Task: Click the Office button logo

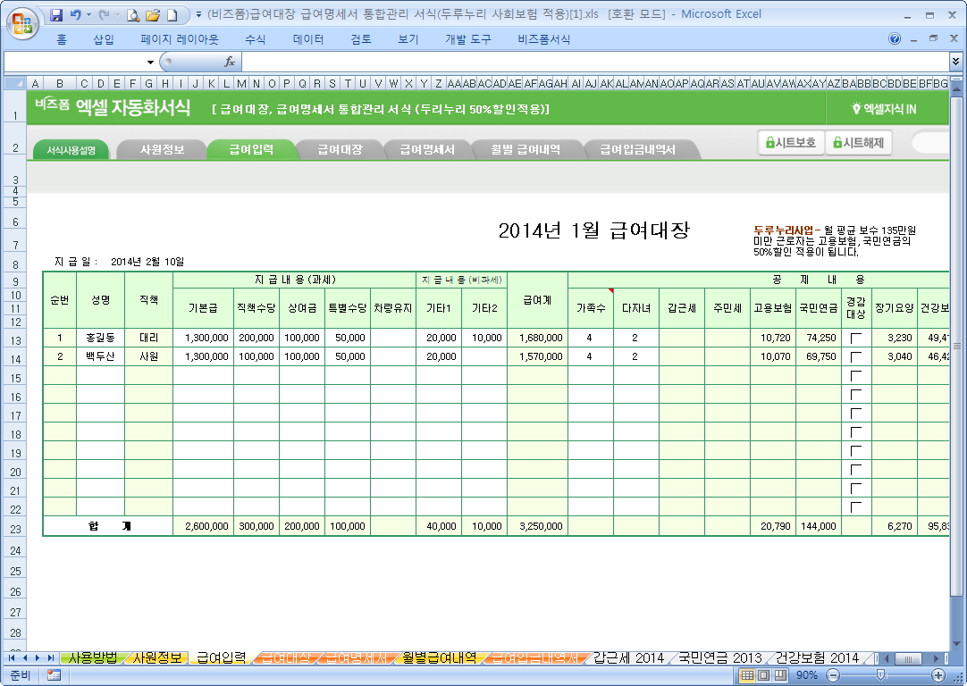Action: point(21,21)
